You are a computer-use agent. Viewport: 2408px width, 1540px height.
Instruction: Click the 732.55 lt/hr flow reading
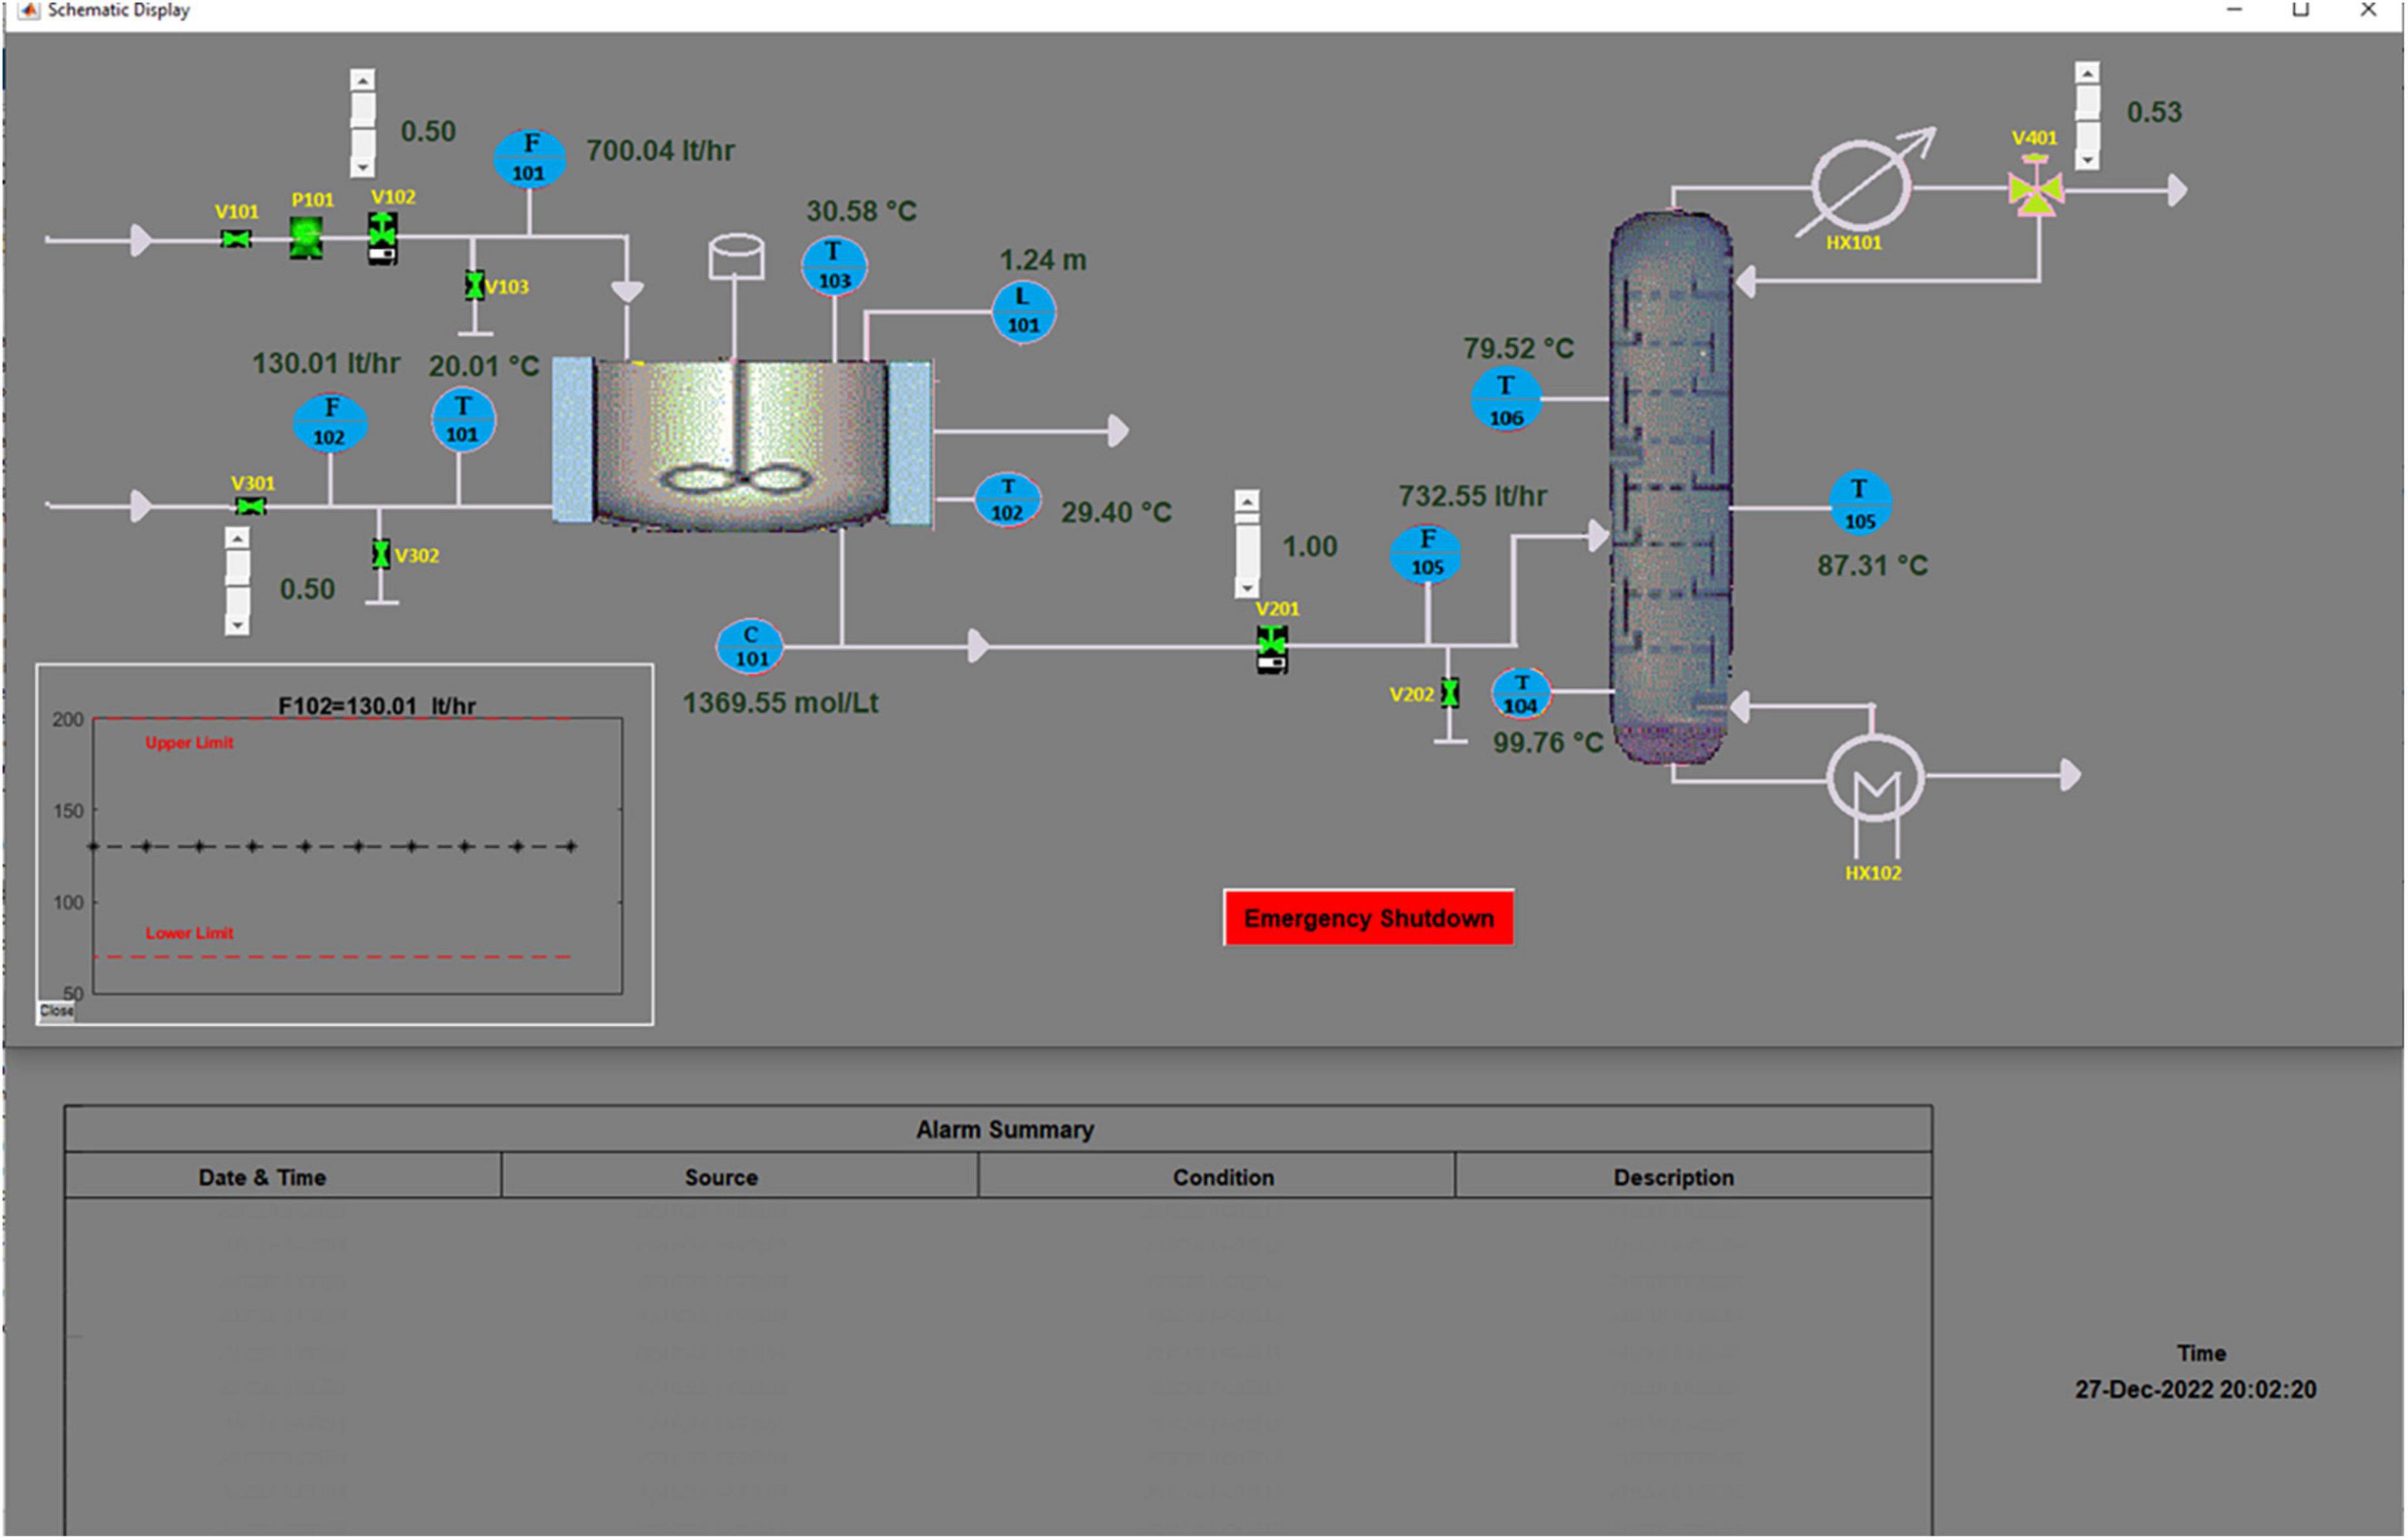[1473, 495]
